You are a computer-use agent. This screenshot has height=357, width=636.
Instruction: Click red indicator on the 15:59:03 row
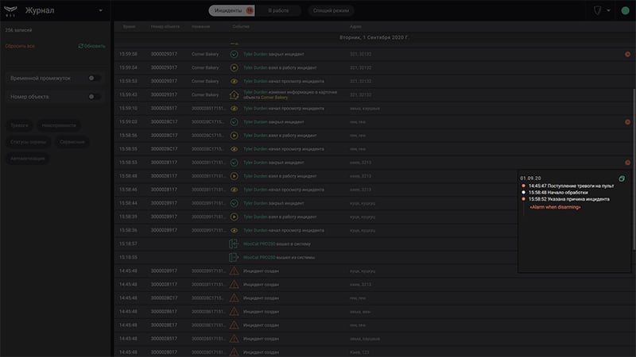point(627,122)
